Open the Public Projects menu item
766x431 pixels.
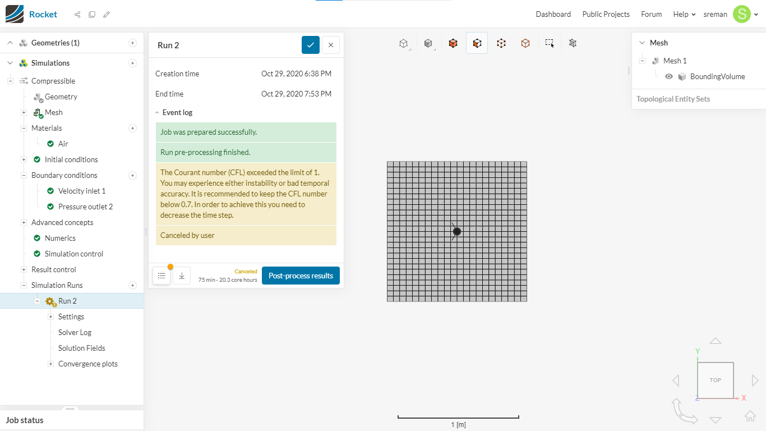[606, 14]
